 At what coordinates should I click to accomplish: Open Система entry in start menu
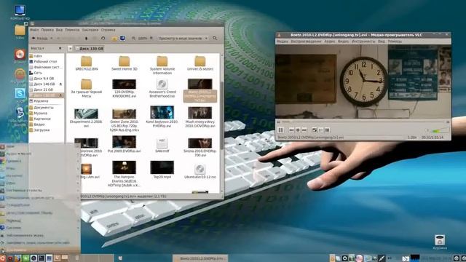40,228
